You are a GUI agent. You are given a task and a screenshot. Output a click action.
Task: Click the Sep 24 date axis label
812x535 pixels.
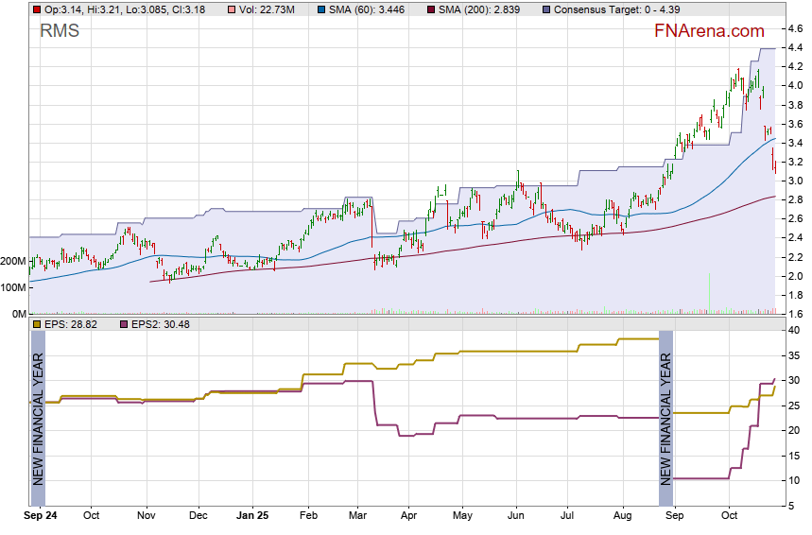pos(41,516)
